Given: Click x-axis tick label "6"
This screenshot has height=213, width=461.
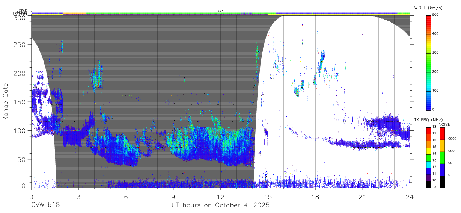Looking at the screenshot, I should click(x=126, y=197).
